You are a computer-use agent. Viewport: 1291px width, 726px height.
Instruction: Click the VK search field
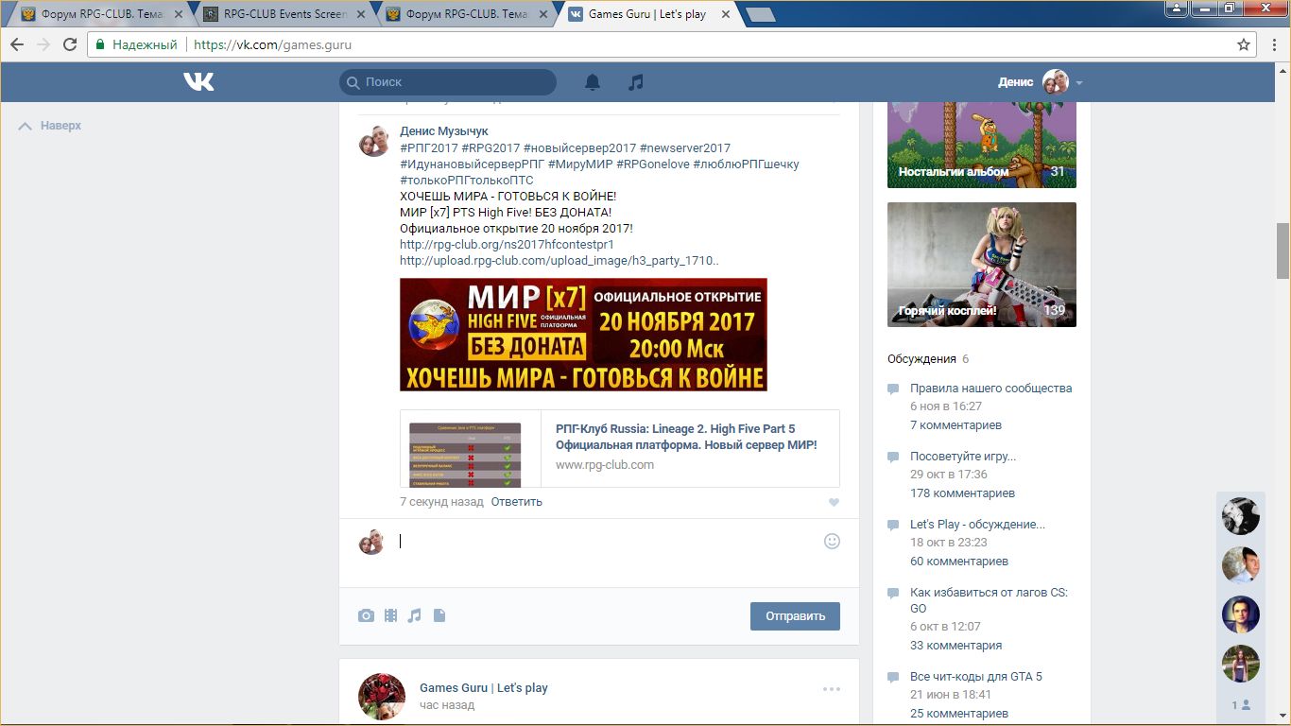448,82
